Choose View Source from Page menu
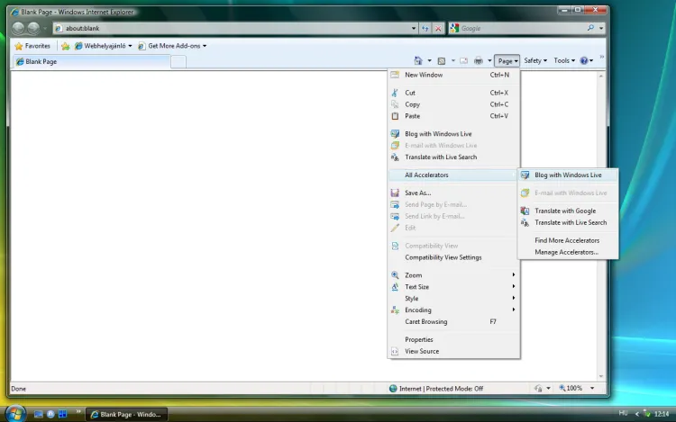The width and height of the screenshot is (676, 422). tap(422, 351)
